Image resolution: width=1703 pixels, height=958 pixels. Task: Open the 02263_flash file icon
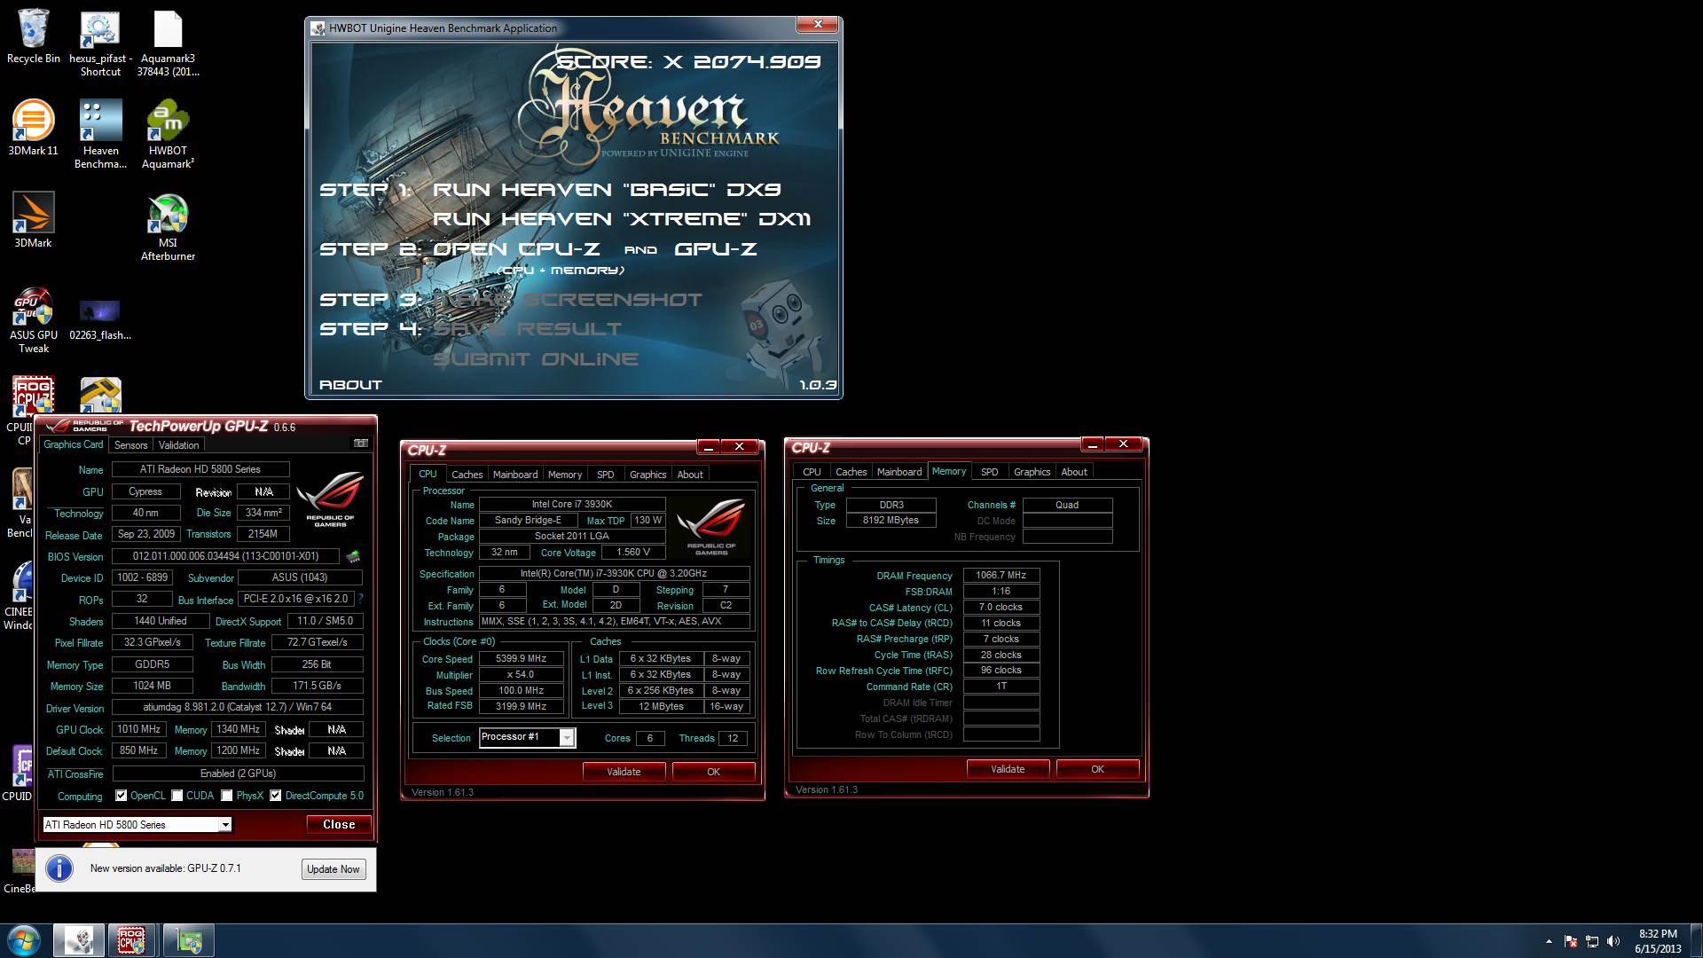[100, 319]
